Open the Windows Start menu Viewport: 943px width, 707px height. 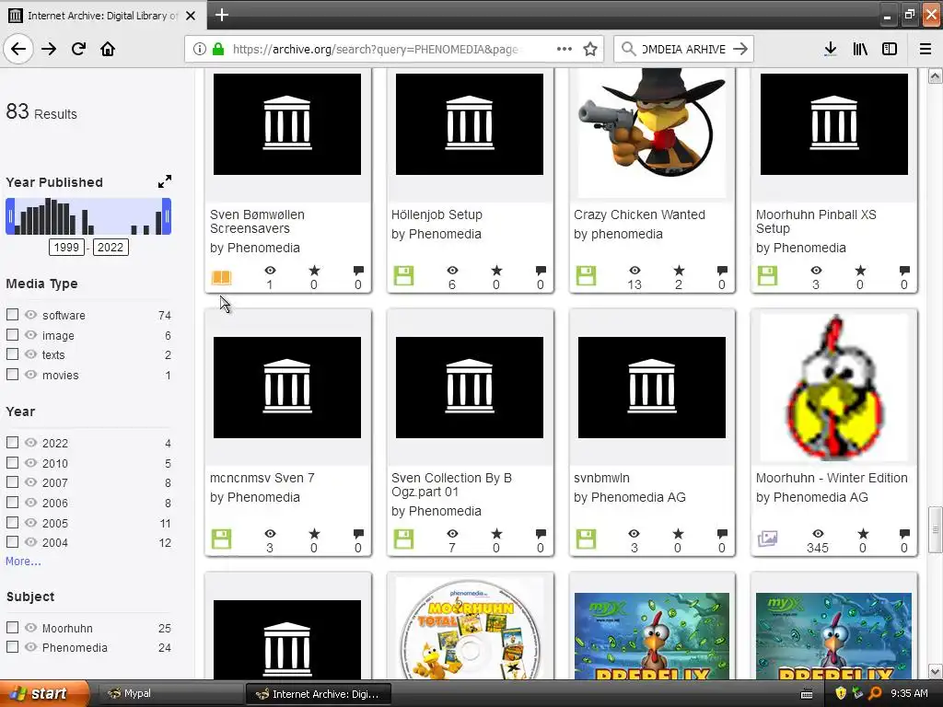[x=44, y=693]
